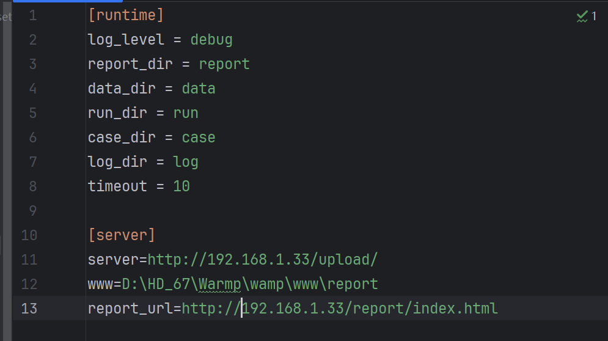The width and height of the screenshot is (608, 341).
Task: Click the 'run_dir' key
Action: [x=117, y=113]
